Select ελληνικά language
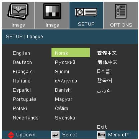 pyautogui.click(x=66, y=81)
